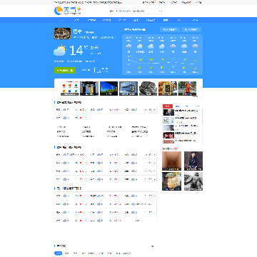Screen dimensions: 257x257
Task: Open the 巴中 city name heading
Action: click(78, 31)
